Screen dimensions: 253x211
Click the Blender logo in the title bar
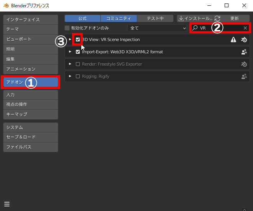6,5
